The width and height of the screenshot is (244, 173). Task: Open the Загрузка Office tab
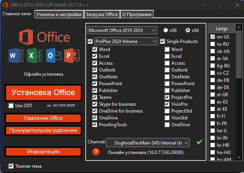coord(102,14)
